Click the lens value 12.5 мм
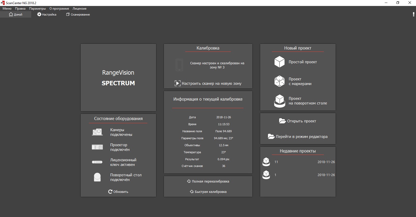 pyautogui.click(x=223, y=145)
